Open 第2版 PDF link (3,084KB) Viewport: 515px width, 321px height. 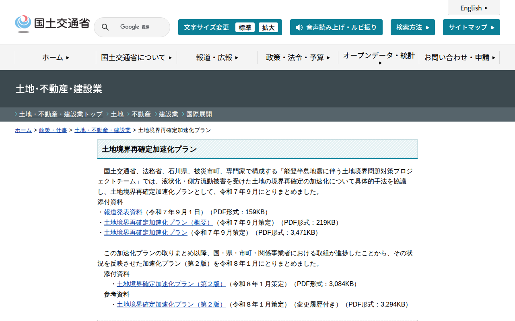pos(171,284)
